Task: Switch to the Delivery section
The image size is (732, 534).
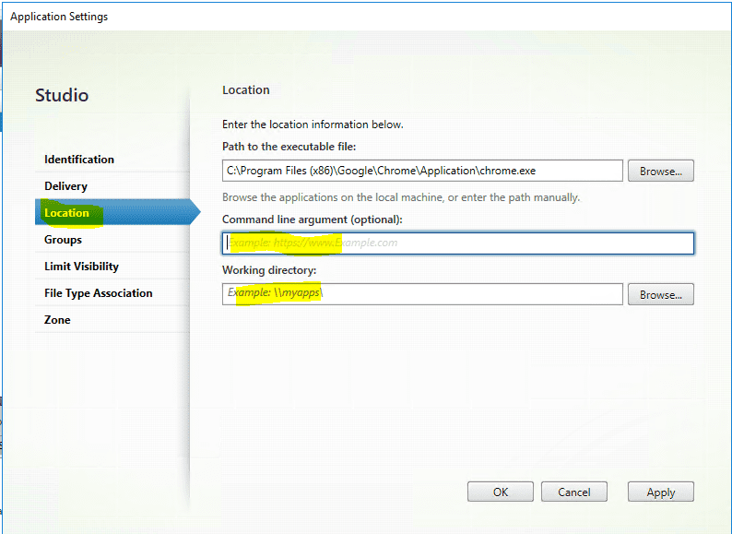Action: 112,186
